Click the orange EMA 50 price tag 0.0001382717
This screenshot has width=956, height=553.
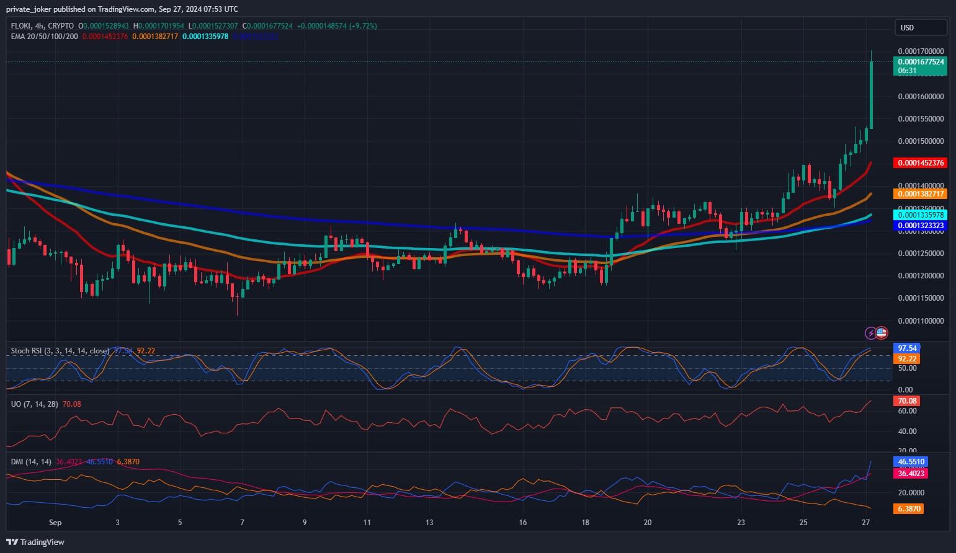tap(920, 194)
